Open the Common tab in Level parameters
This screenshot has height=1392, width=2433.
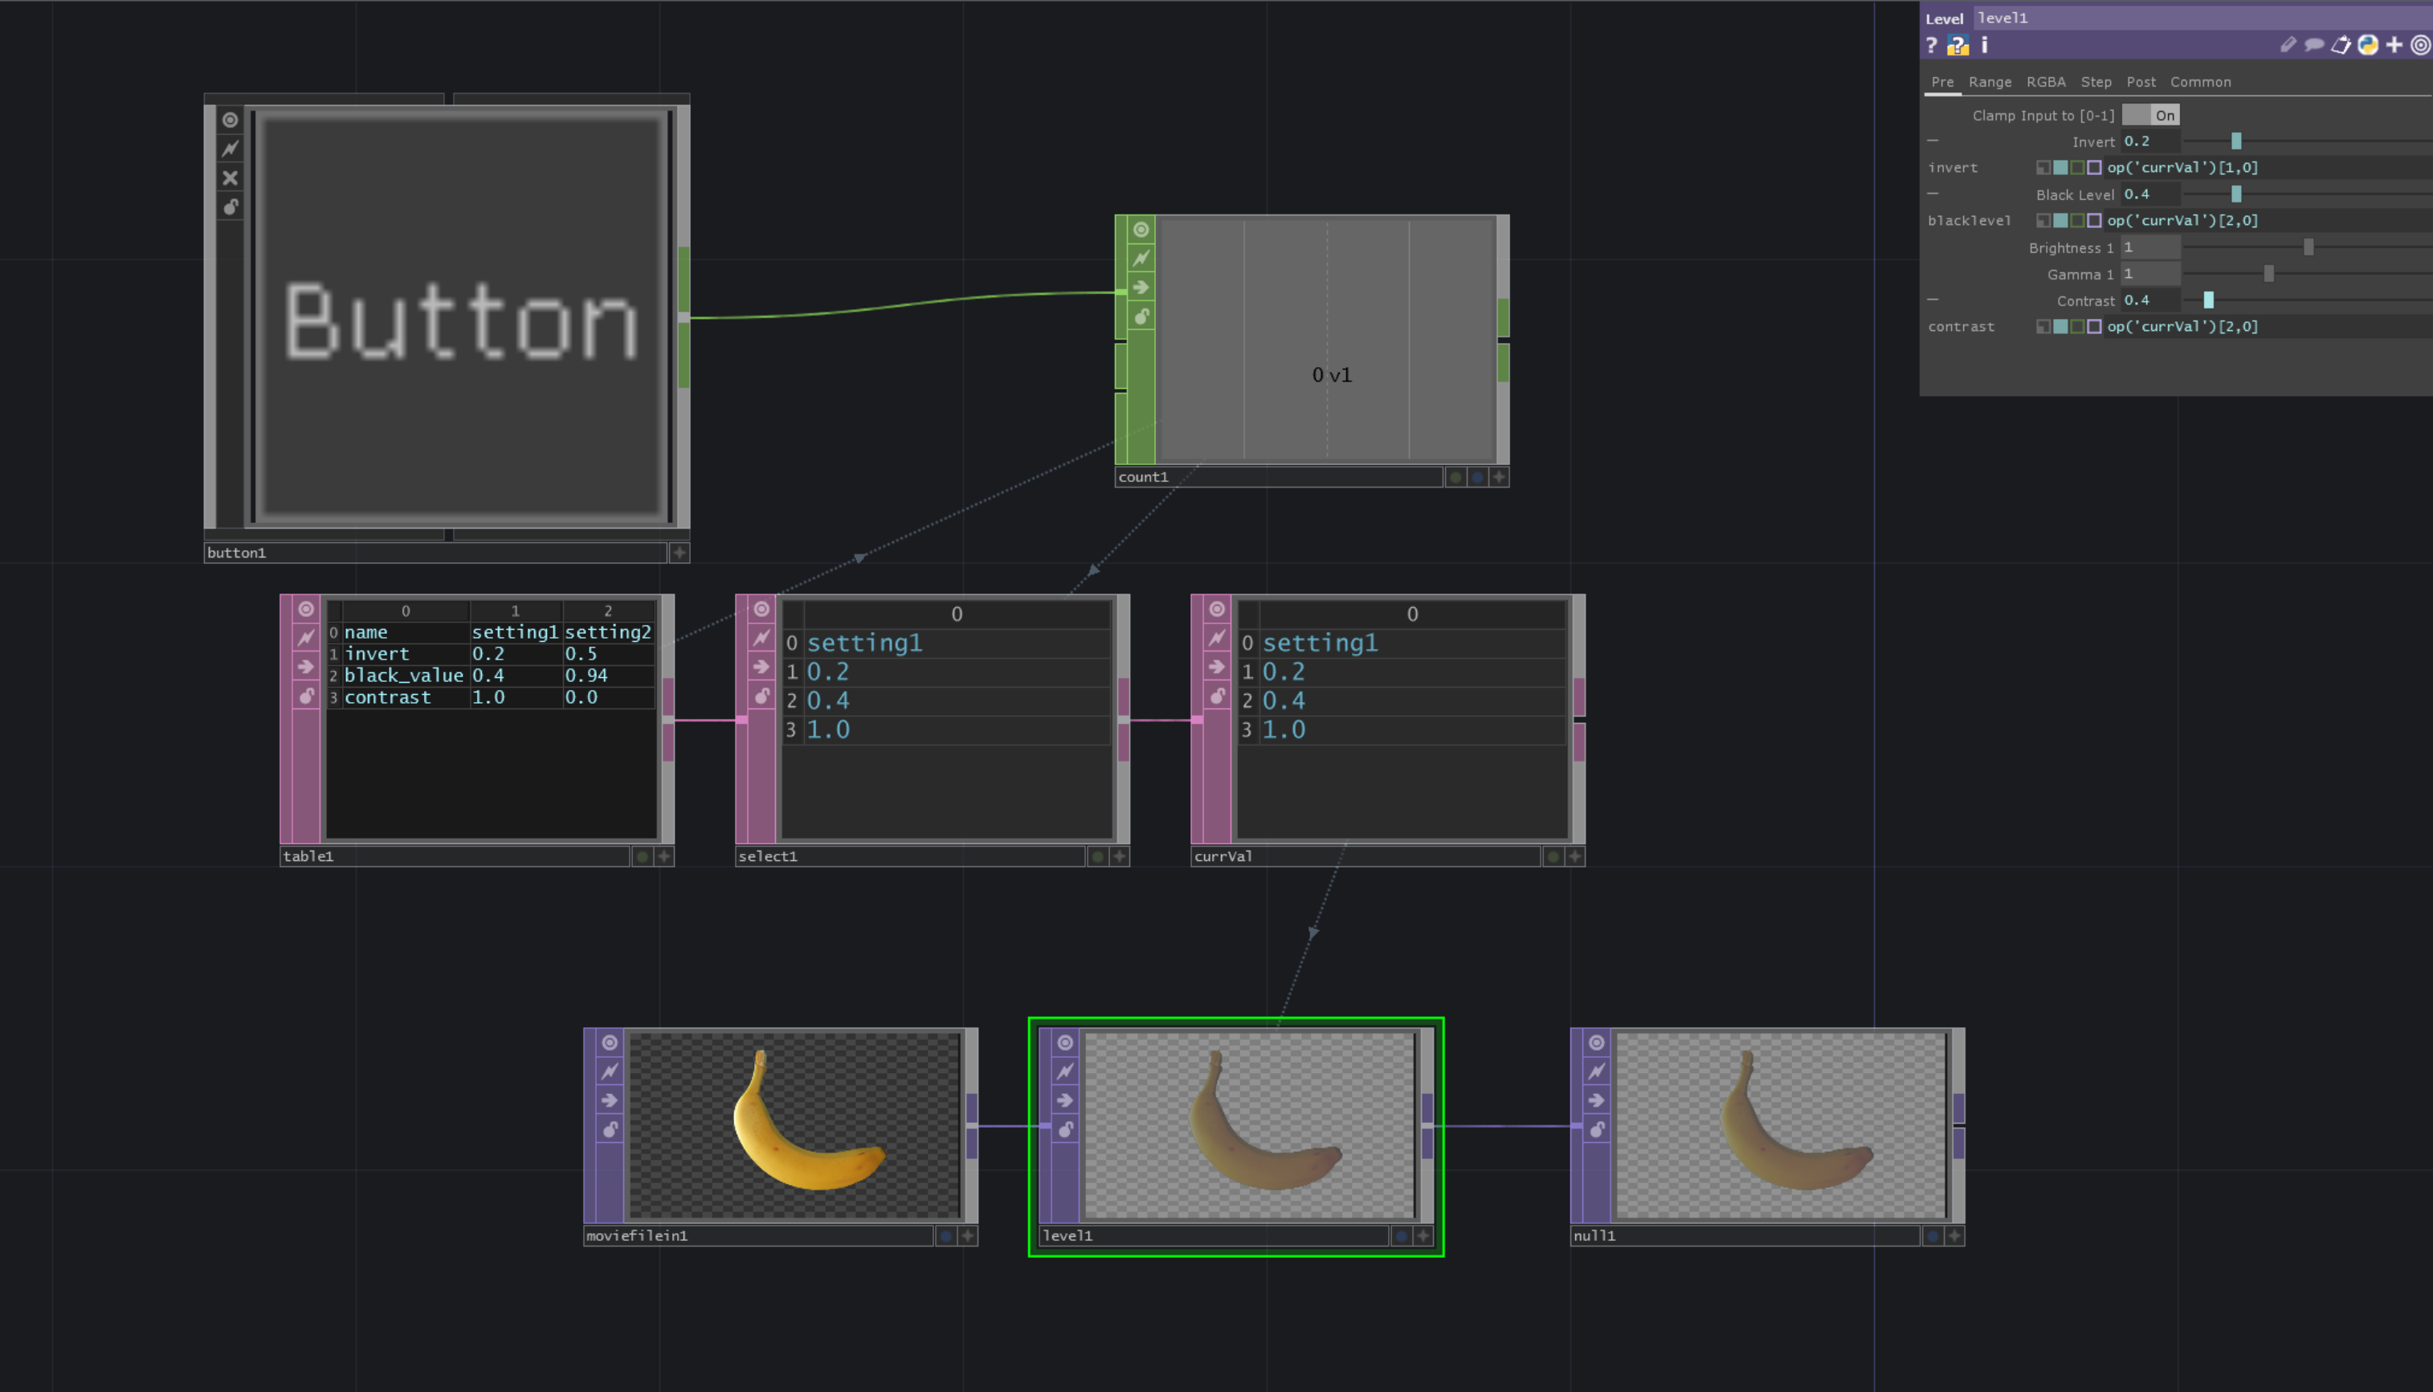(2201, 81)
